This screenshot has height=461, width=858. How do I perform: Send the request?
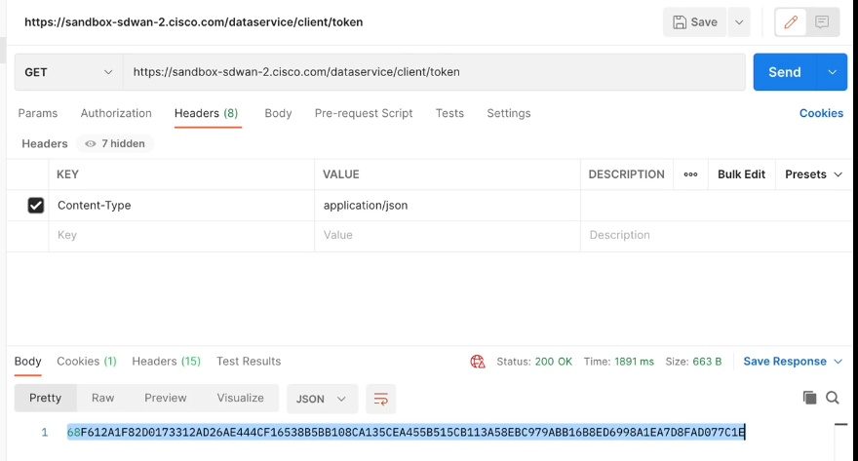(785, 72)
